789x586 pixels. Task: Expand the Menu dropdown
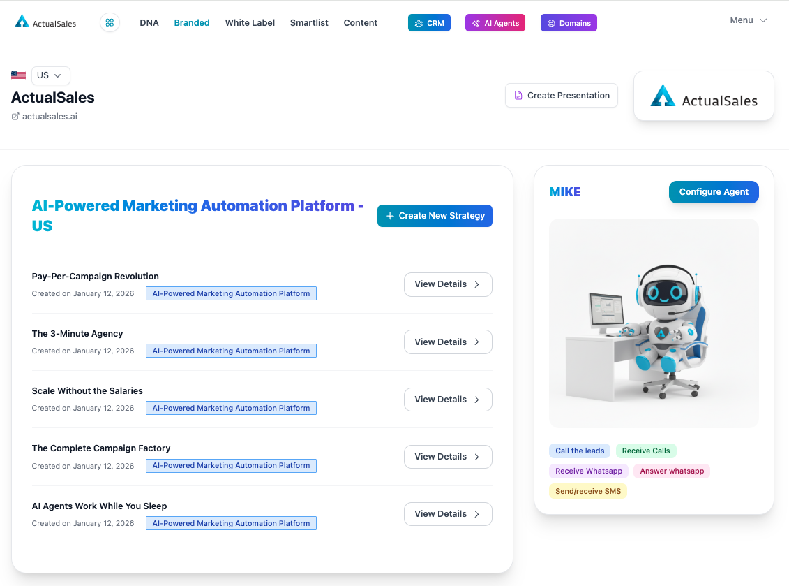[x=748, y=20]
